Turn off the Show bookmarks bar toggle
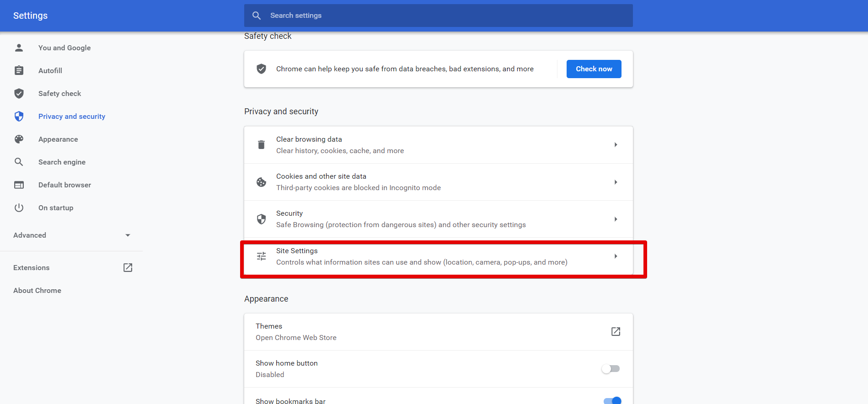This screenshot has height=404, width=868. click(x=612, y=400)
